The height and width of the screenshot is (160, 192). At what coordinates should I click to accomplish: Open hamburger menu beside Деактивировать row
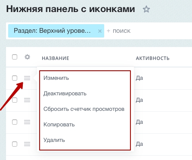coord(27,100)
